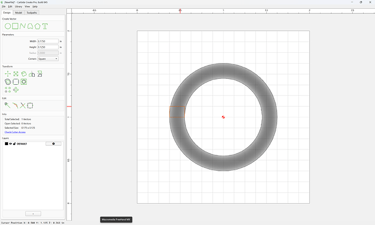375x225 pixels.
Task: Open the Linear Array tool
Action: (x=8, y=90)
